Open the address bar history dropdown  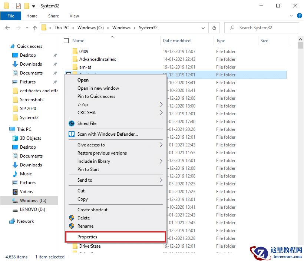(x=203, y=28)
